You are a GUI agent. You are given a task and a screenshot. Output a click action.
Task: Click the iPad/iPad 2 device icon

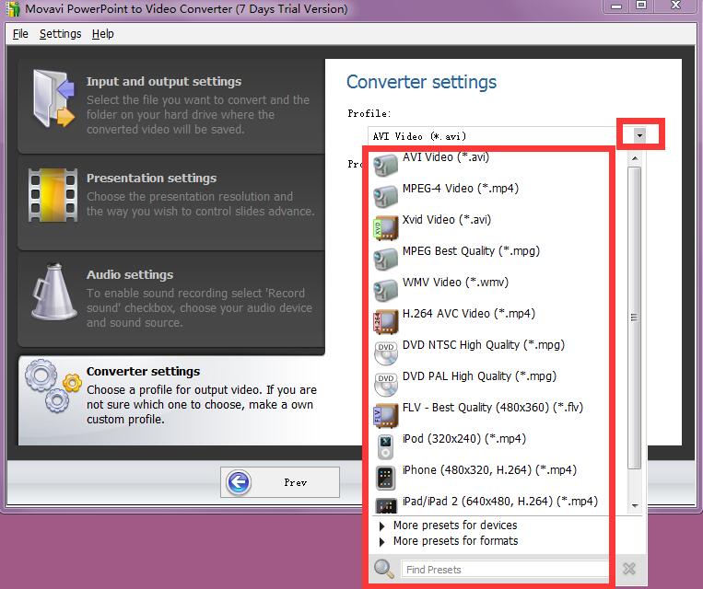tap(385, 505)
